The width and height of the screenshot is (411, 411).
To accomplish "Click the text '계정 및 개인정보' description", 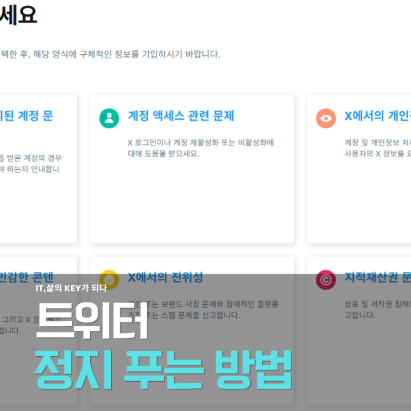I will 372,143.
